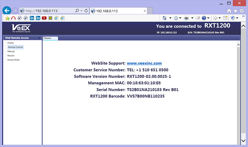The image size is (248, 147).
Task: Refresh the page with the reload icon
Action: (86, 11)
